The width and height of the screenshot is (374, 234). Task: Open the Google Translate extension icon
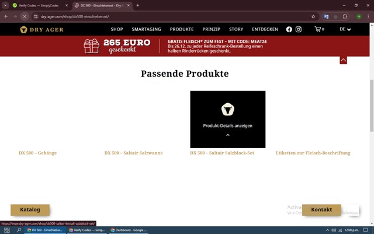click(326, 16)
